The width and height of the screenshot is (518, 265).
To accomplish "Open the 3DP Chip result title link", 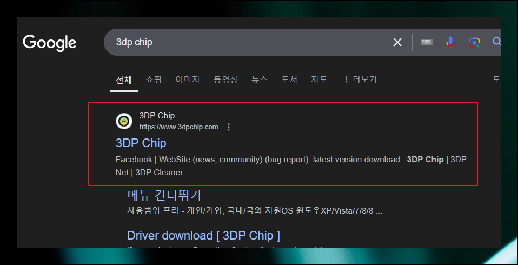I will (x=141, y=143).
